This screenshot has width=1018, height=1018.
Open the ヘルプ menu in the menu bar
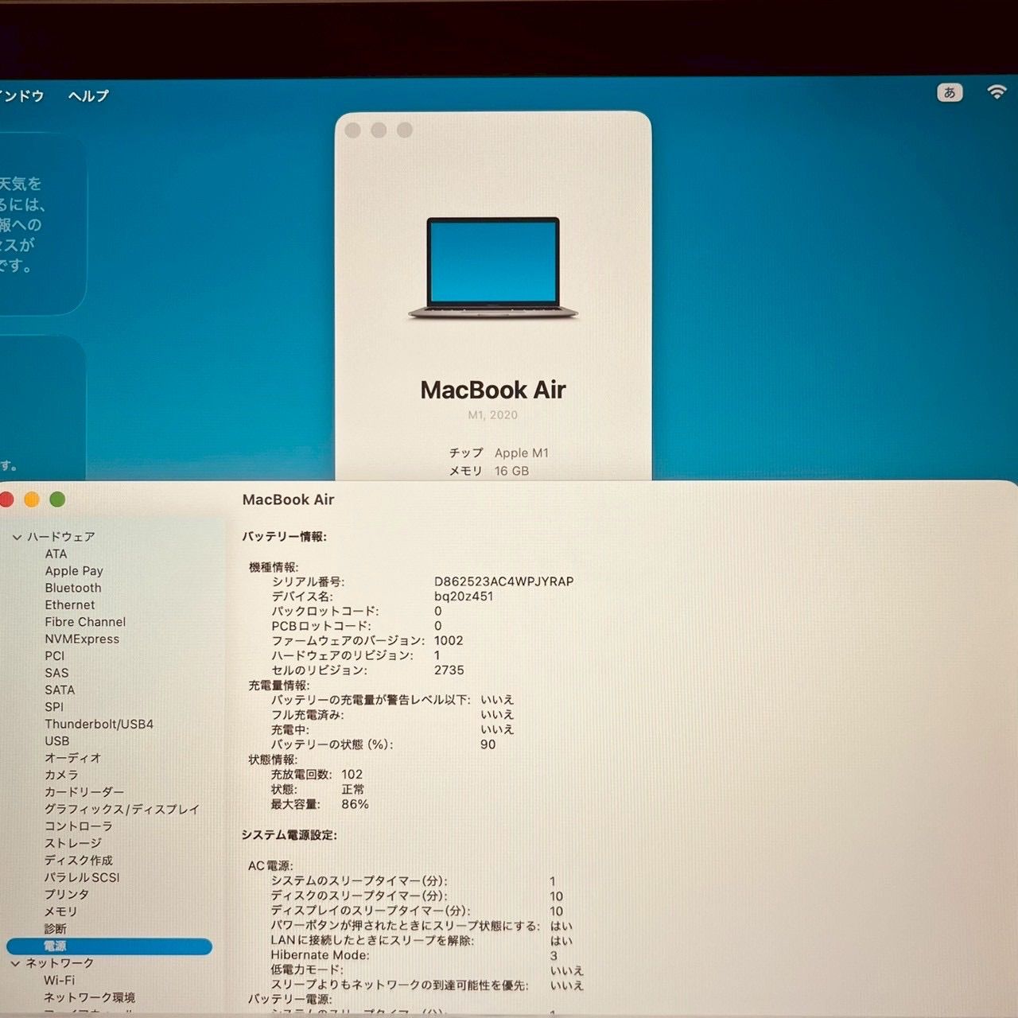(88, 95)
